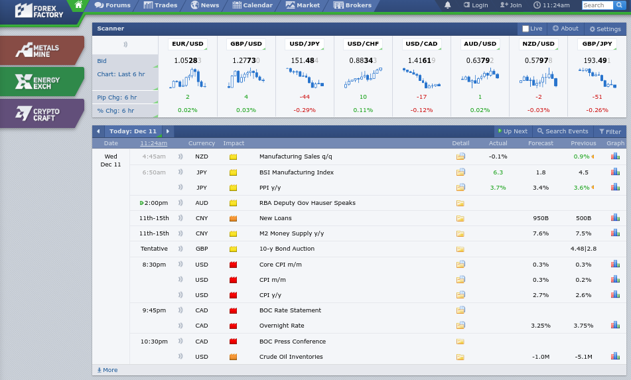Toggle alert speaker for BOC Rate Statement
Image resolution: width=631 pixels, height=380 pixels.
tap(180, 310)
